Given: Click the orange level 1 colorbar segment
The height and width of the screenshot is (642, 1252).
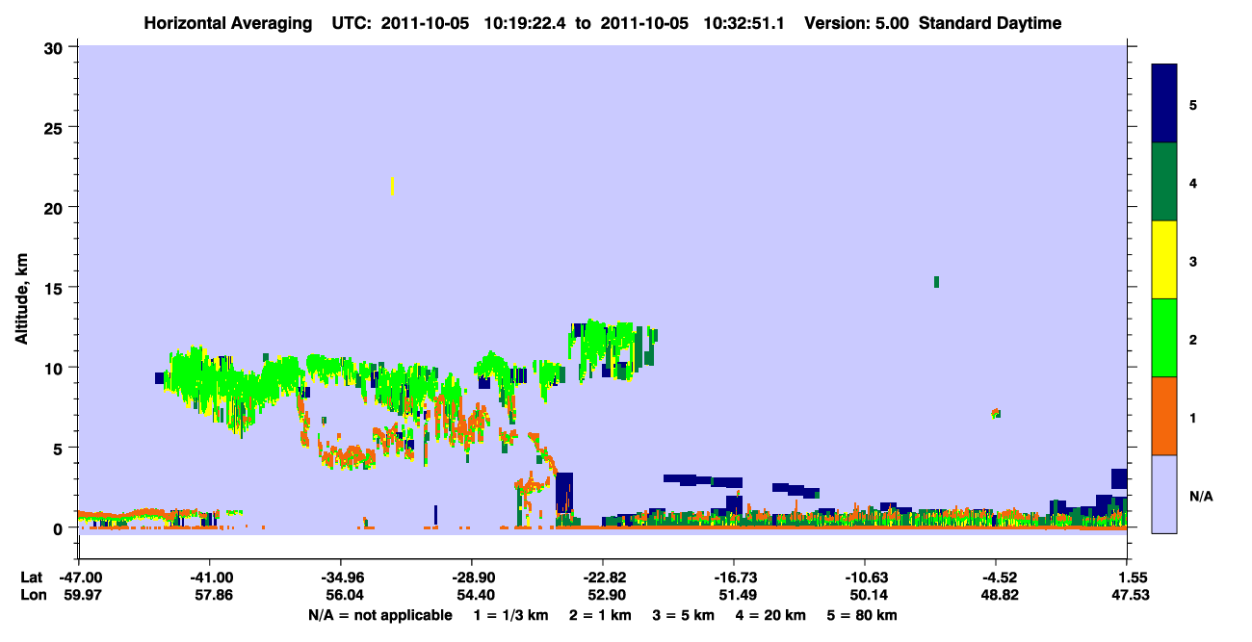Looking at the screenshot, I should [x=1164, y=416].
